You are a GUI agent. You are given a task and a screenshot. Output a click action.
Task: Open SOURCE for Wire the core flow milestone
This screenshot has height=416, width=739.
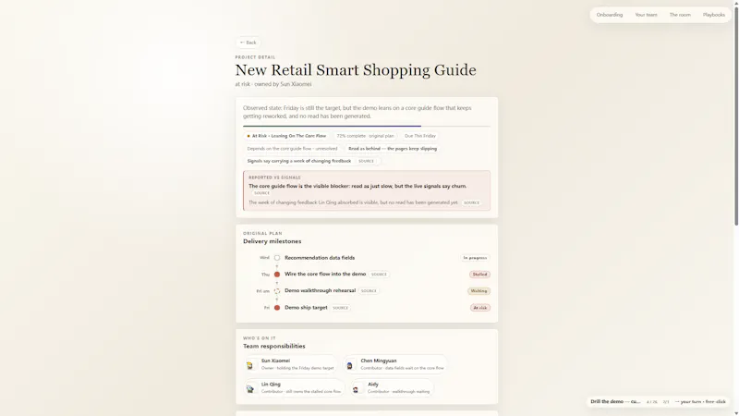click(379, 275)
